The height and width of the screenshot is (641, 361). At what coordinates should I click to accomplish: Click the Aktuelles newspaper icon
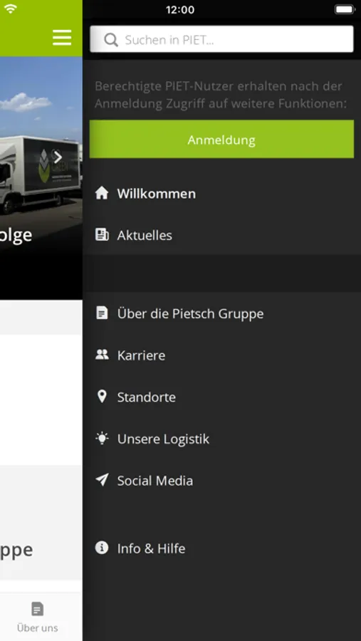pos(102,234)
